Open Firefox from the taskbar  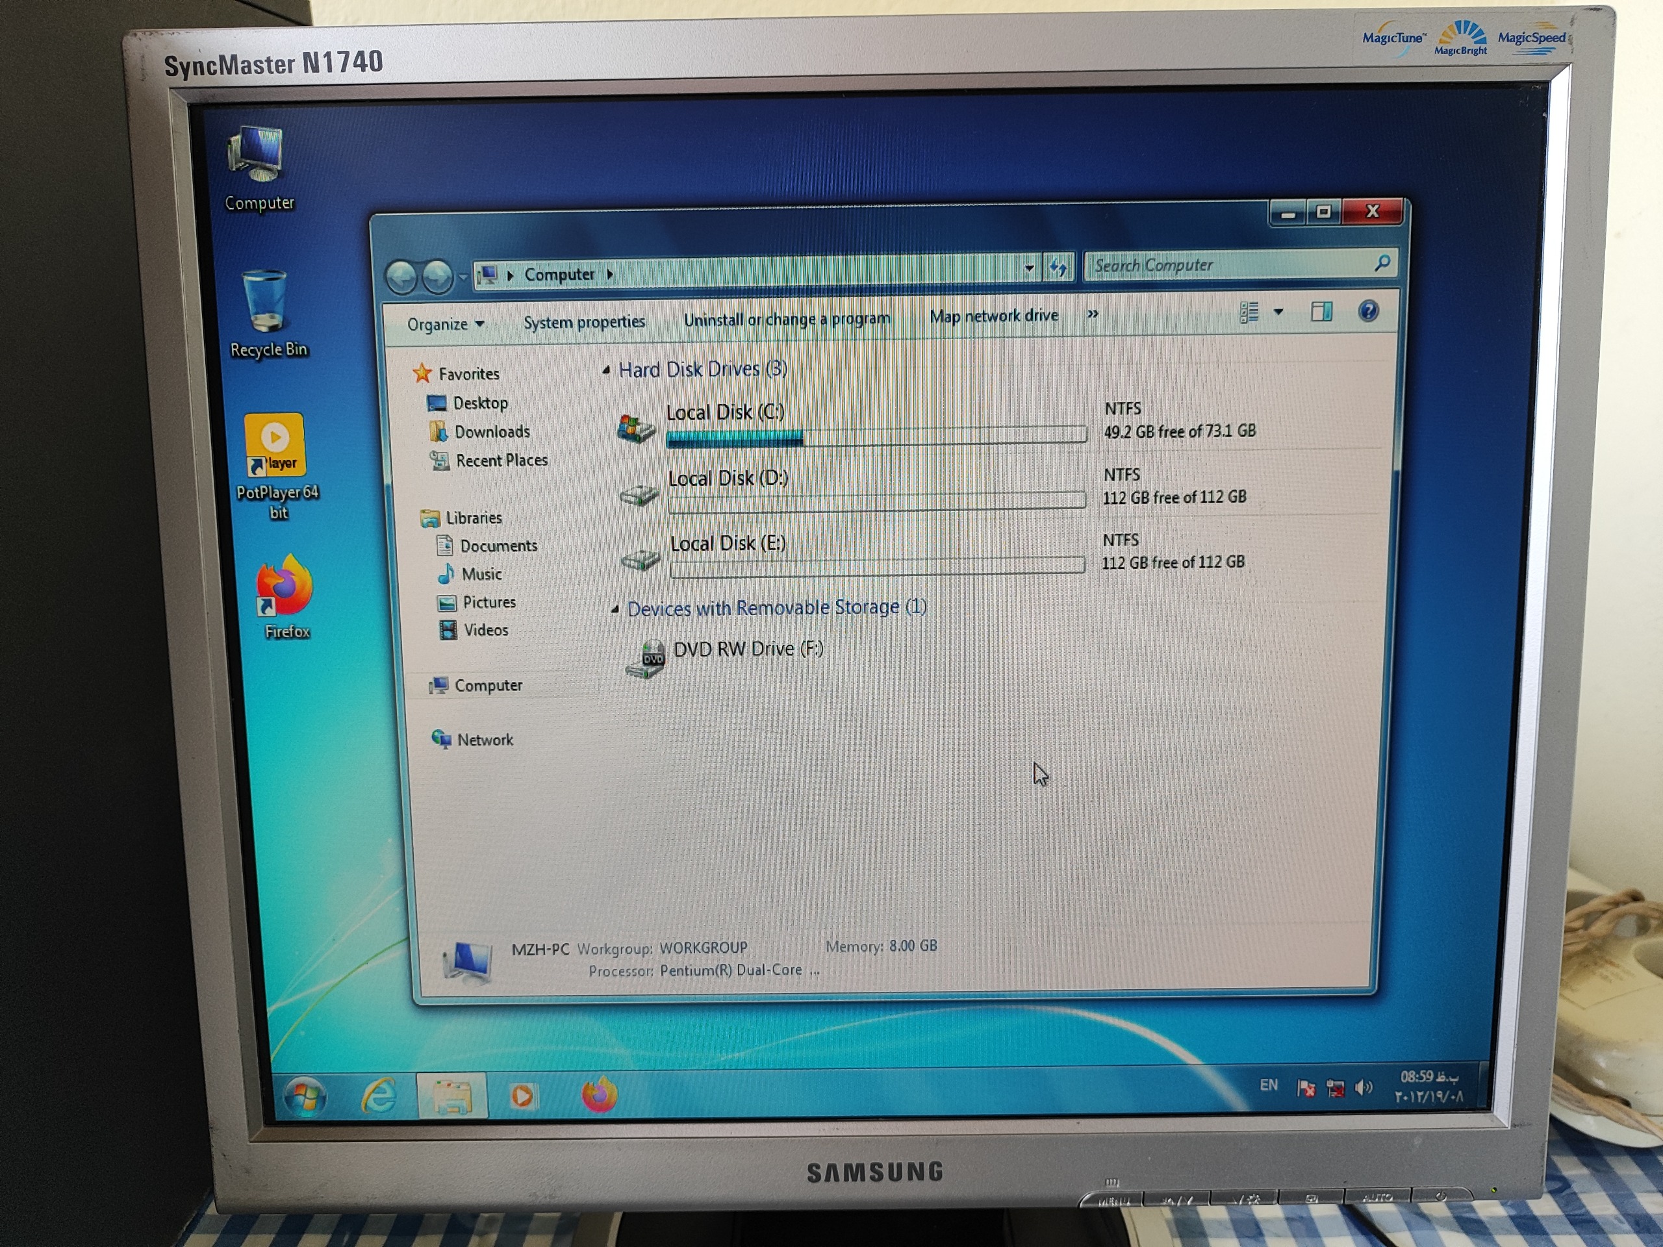(x=599, y=1094)
